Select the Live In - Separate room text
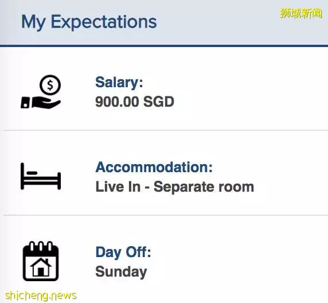Image resolution: width=328 pixels, height=303 pixels. coord(175,187)
